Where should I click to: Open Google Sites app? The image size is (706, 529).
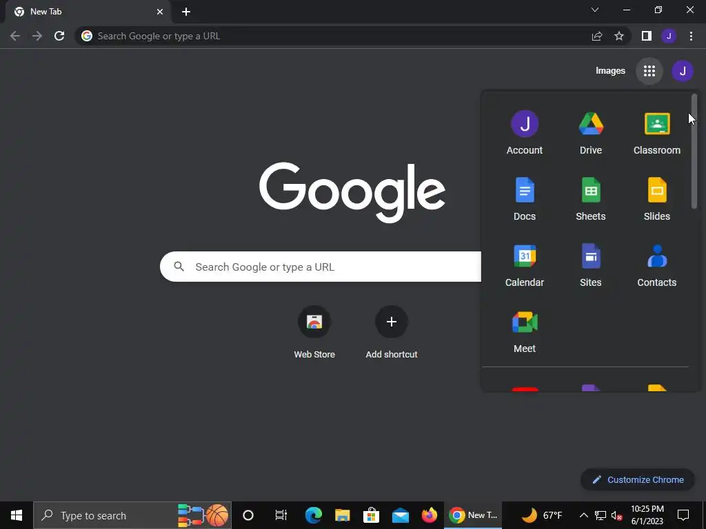coord(591,265)
